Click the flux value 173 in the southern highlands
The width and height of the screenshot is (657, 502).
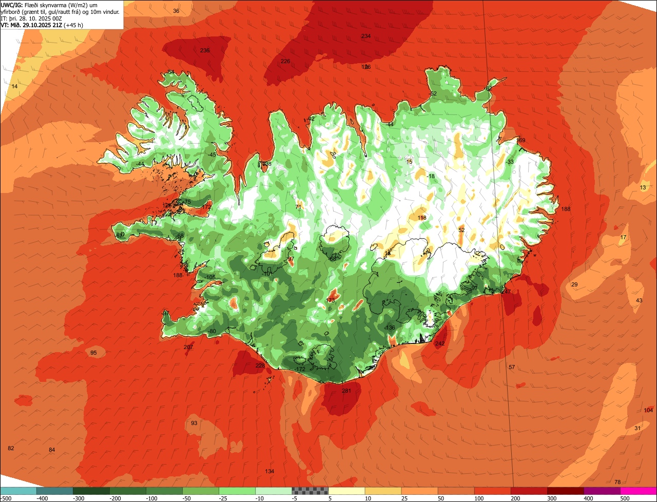(331, 300)
